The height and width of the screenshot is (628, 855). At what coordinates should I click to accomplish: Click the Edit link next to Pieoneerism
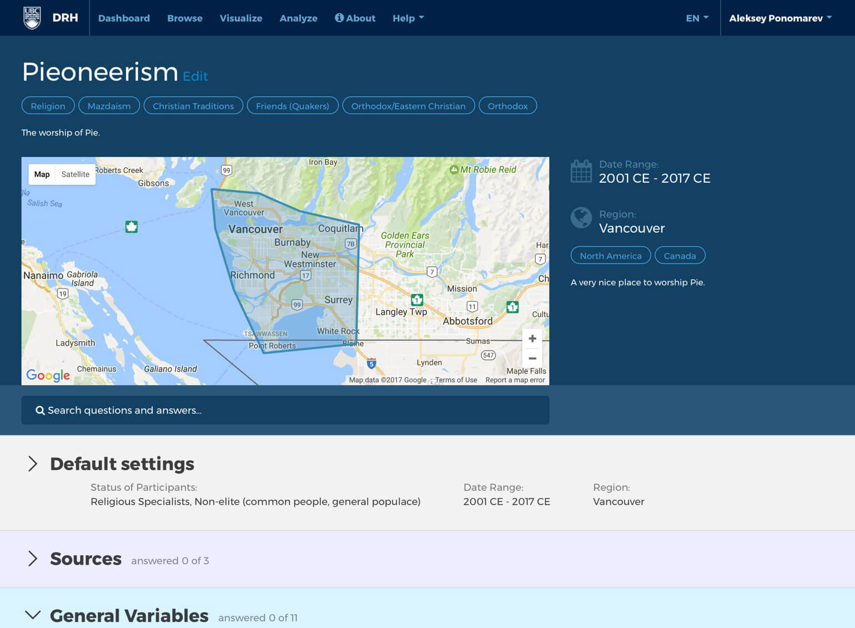[x=195, y=77]
